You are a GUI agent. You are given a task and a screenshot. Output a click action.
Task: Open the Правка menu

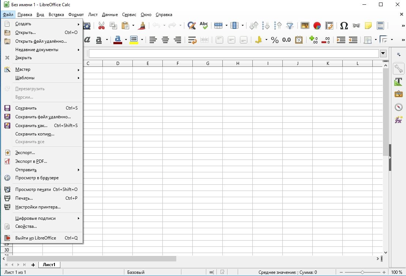pos(25,15)
